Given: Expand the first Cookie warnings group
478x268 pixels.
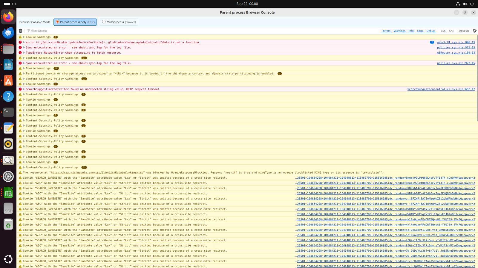Looking at the screenshot, I should (x=24, y=37).
